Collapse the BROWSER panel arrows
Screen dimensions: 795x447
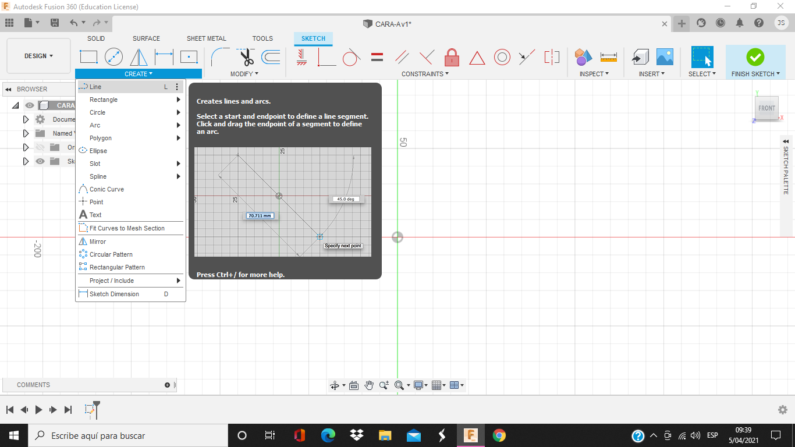[8, 89]
